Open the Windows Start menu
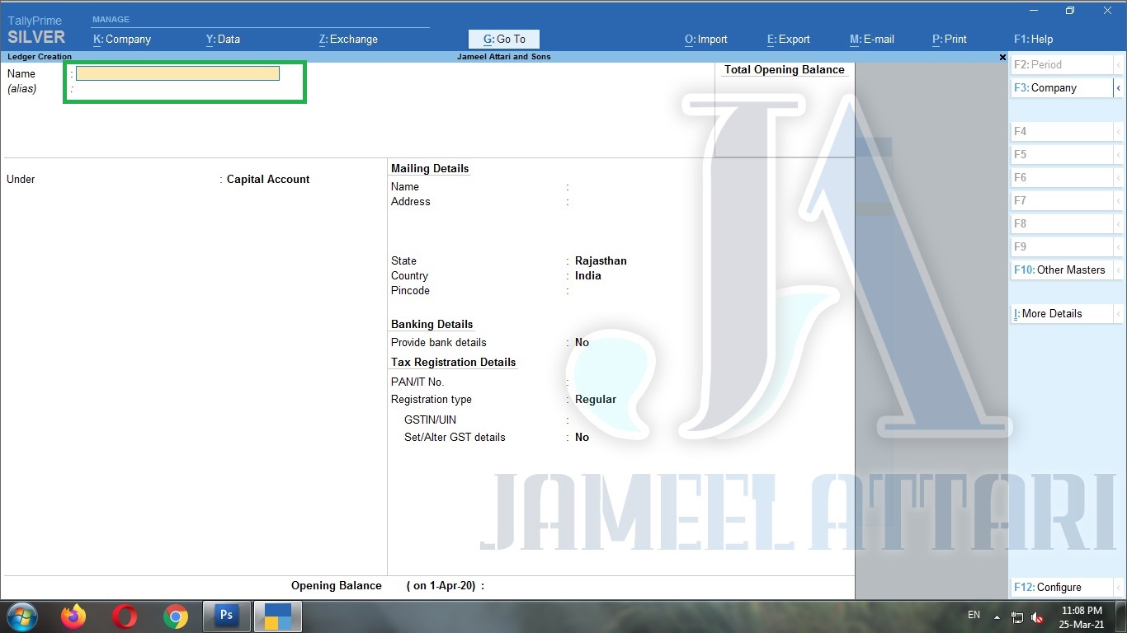This screenshot has width=1127, height=633. [x=21, y=617]
